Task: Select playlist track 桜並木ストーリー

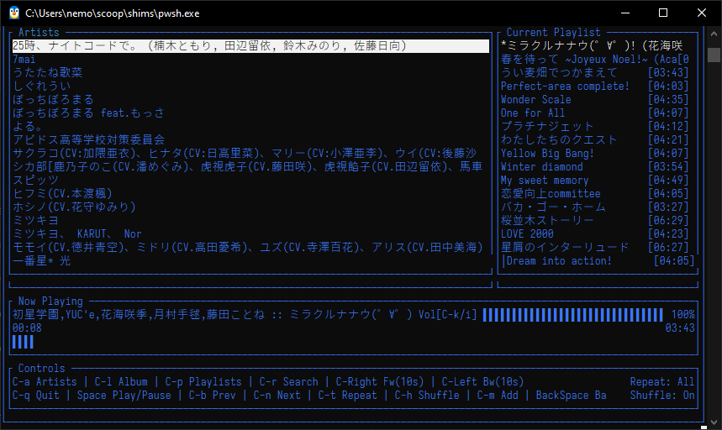Action: pyautogui.click(x=595, y=220)
